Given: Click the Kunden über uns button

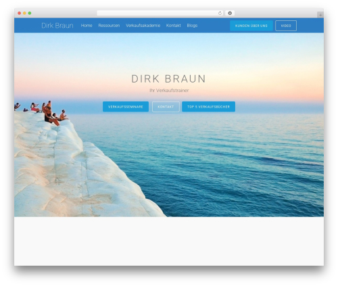Looking at the screenshot, I should pos(251,26).
